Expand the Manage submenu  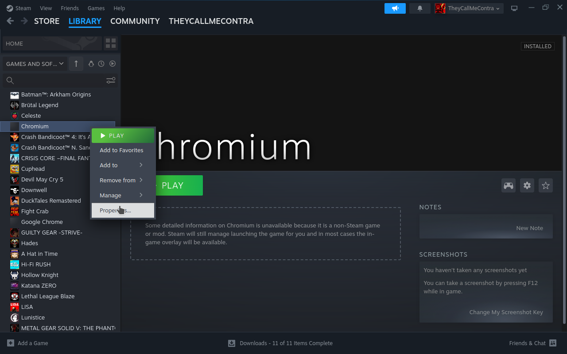click(x=123, y=195)
